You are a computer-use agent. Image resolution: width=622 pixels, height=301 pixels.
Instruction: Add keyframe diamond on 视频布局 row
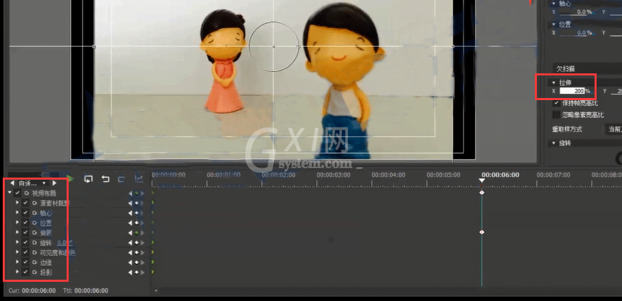point(136,193)
